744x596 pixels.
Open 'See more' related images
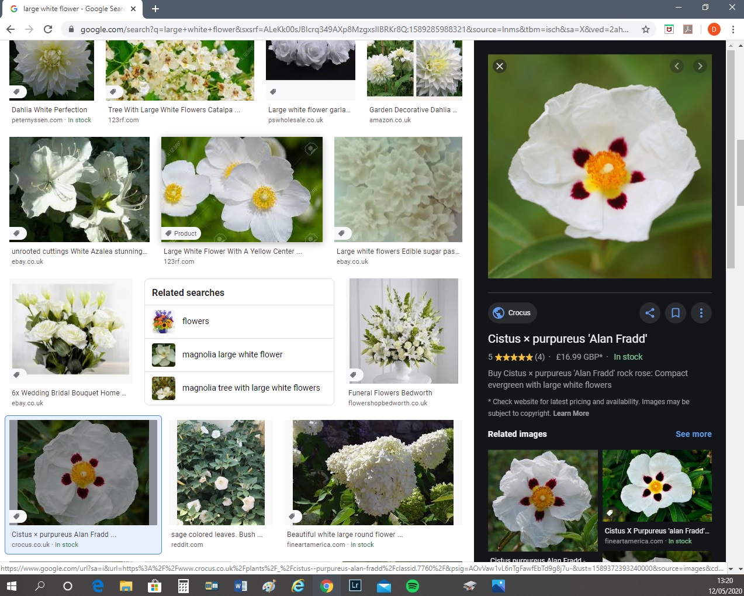point(693,434)
